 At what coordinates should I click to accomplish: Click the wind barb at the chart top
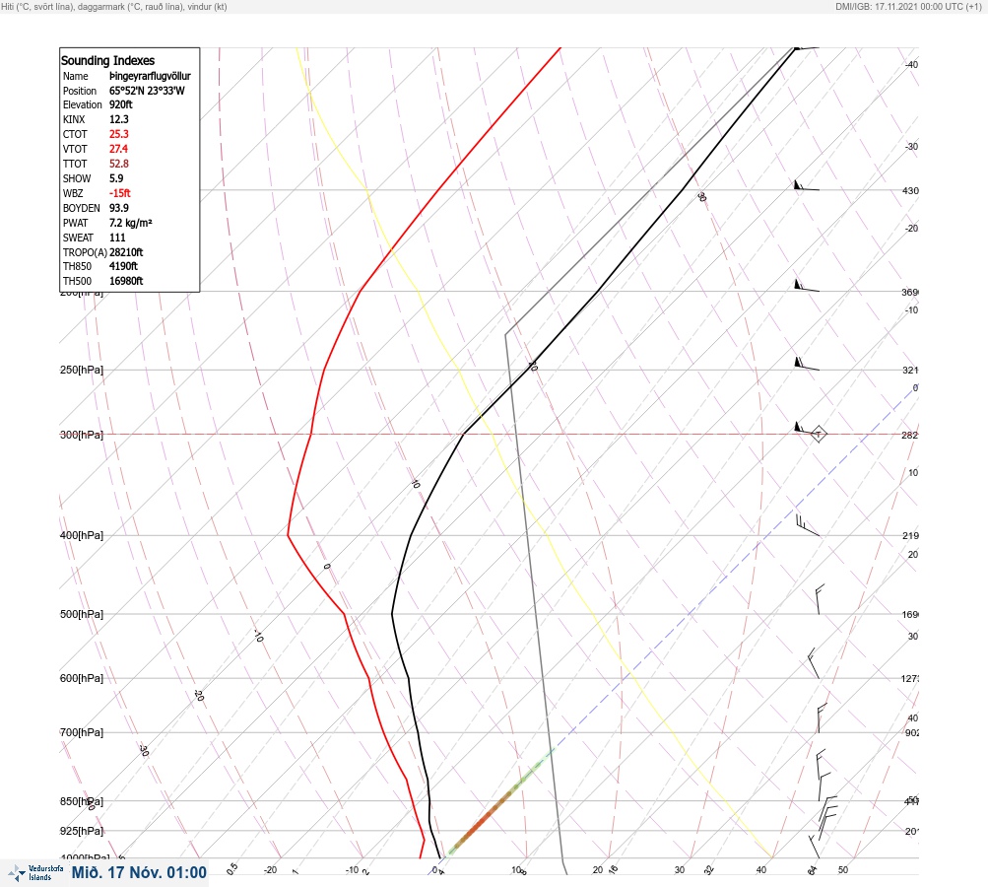(x=806, y=47)
